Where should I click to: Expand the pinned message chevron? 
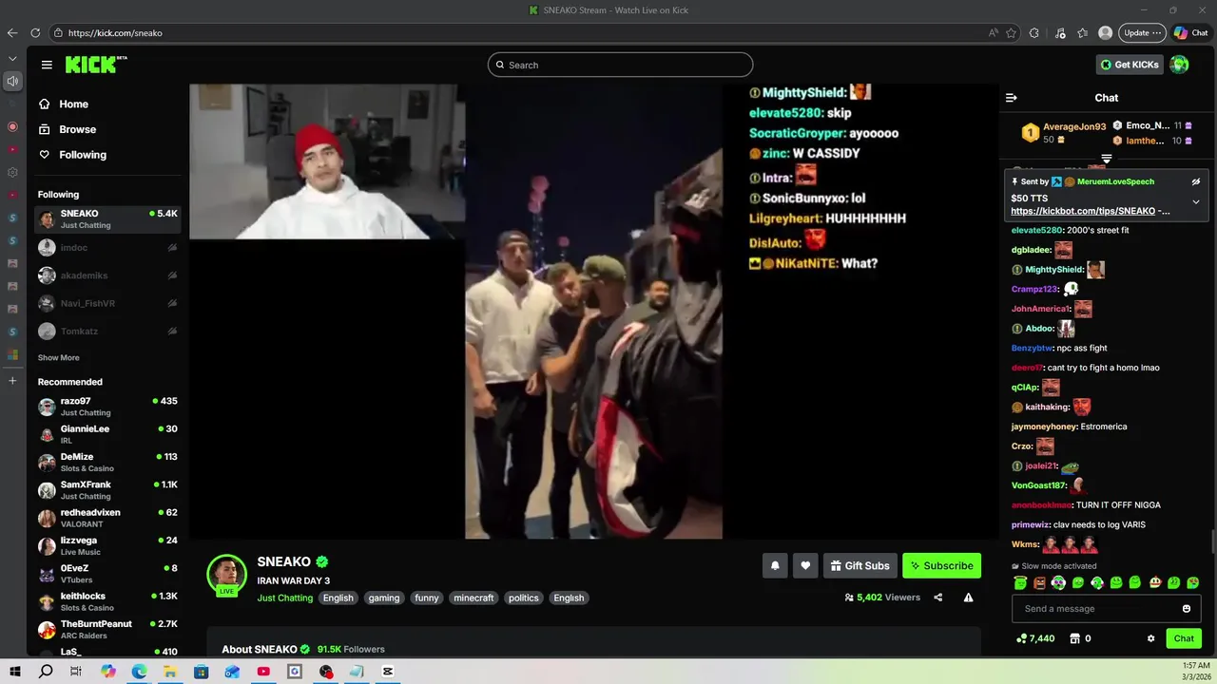[x=1196, y=201]
